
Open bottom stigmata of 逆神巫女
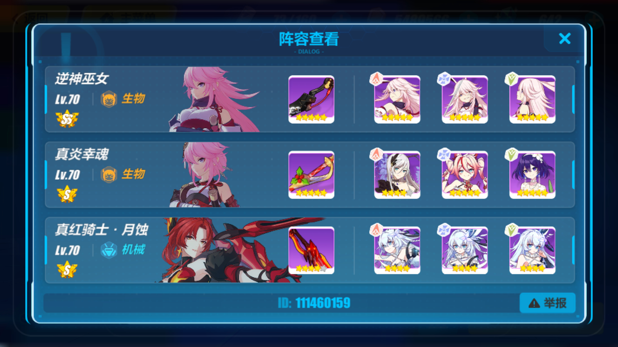532,99
